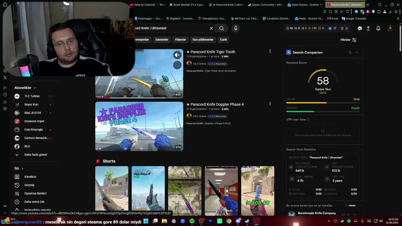Expand the Siz section
Viewport: 402px width, 226px height.
click(19, 168)
